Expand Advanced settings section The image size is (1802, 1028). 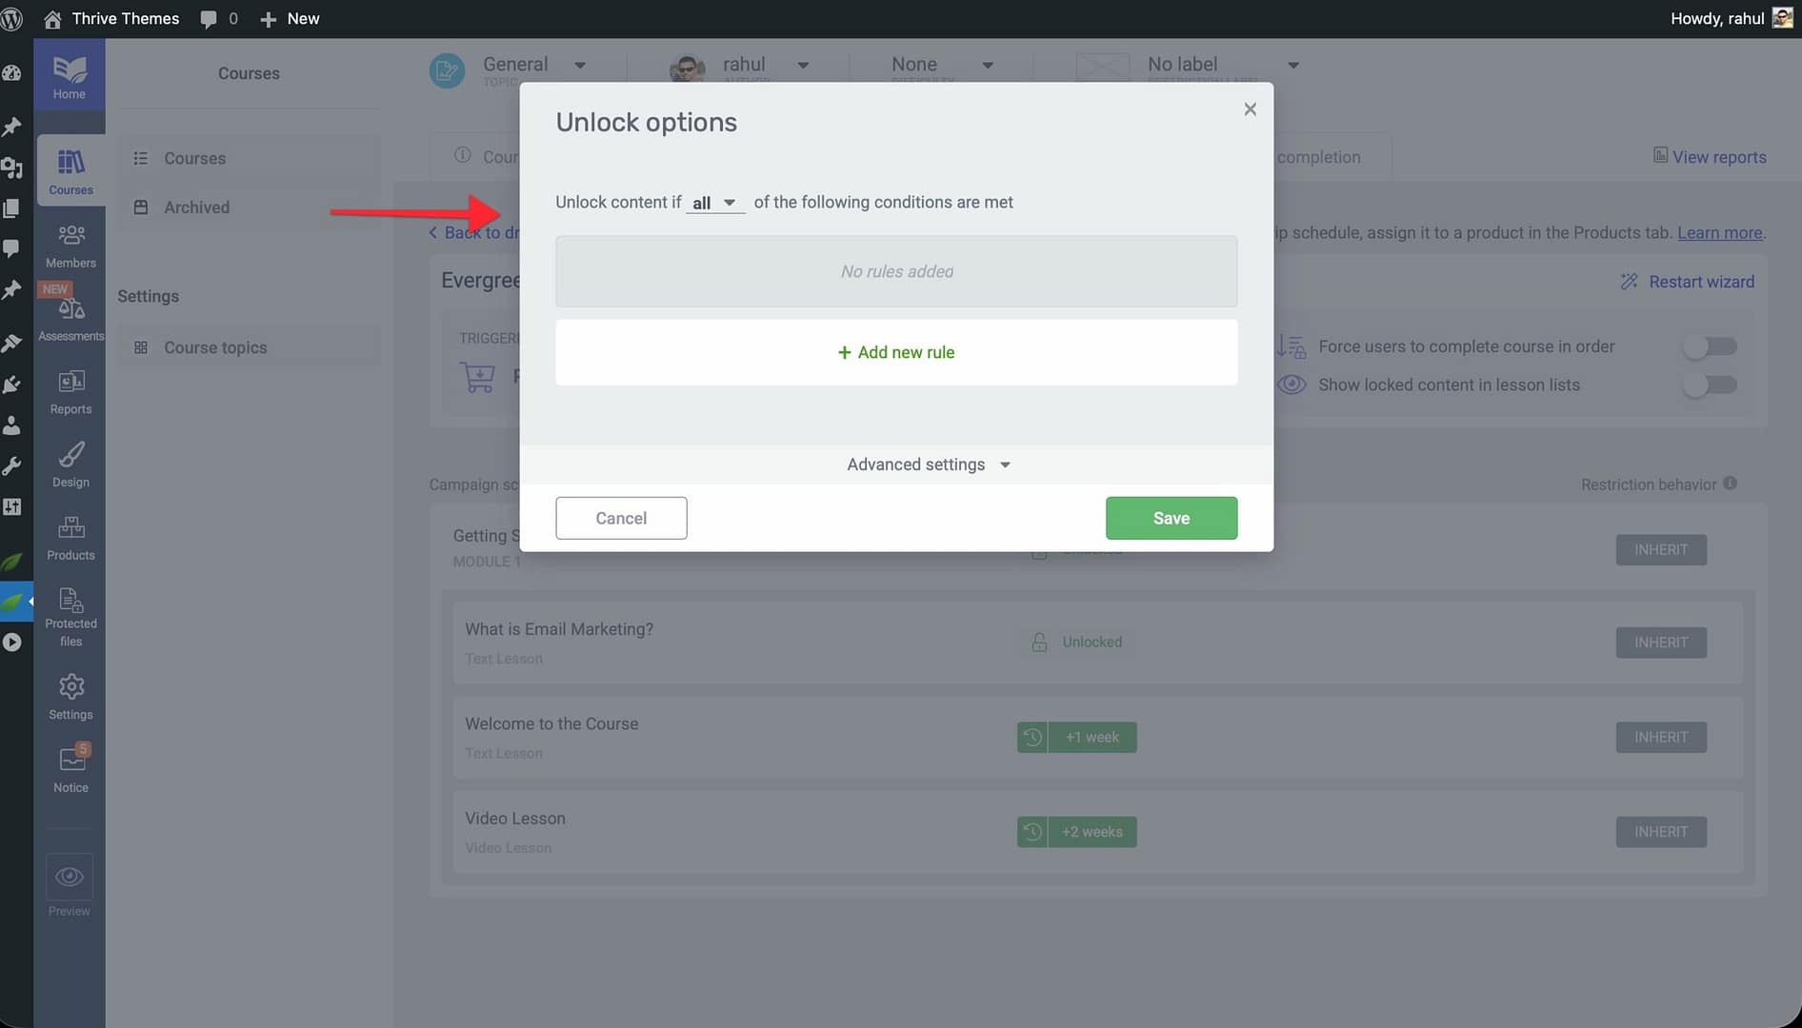pyautogui.click(x=928, y=465)
